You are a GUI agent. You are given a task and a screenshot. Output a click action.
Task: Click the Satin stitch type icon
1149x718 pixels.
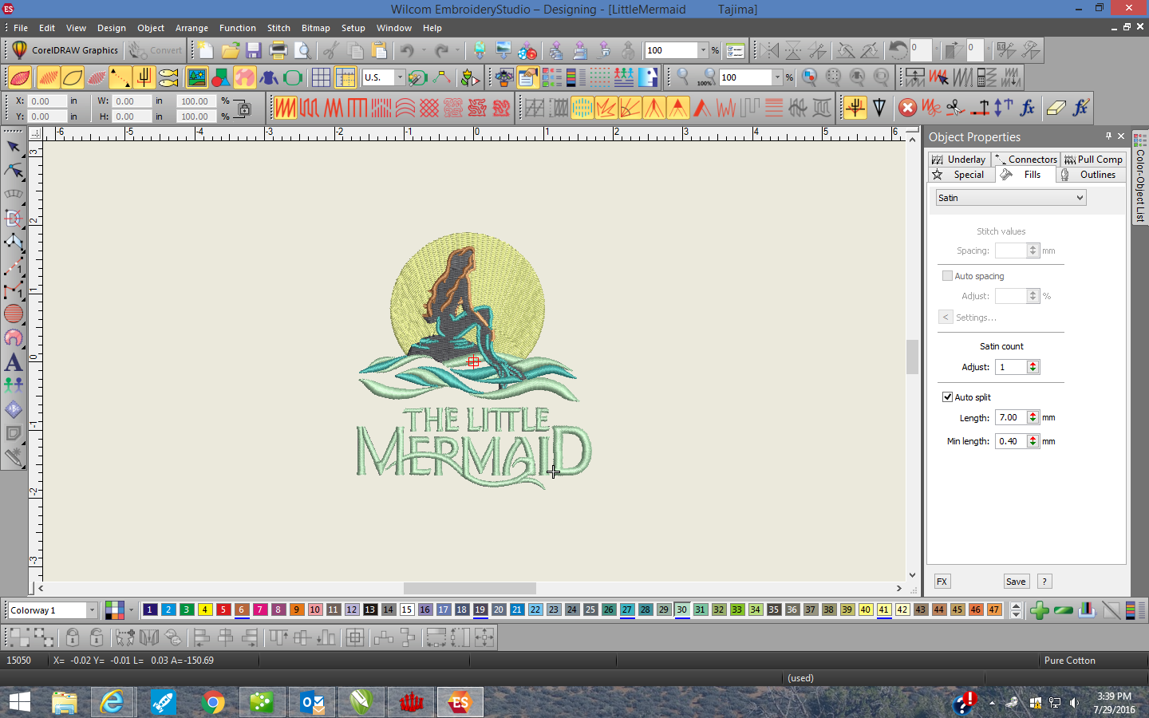286,107
